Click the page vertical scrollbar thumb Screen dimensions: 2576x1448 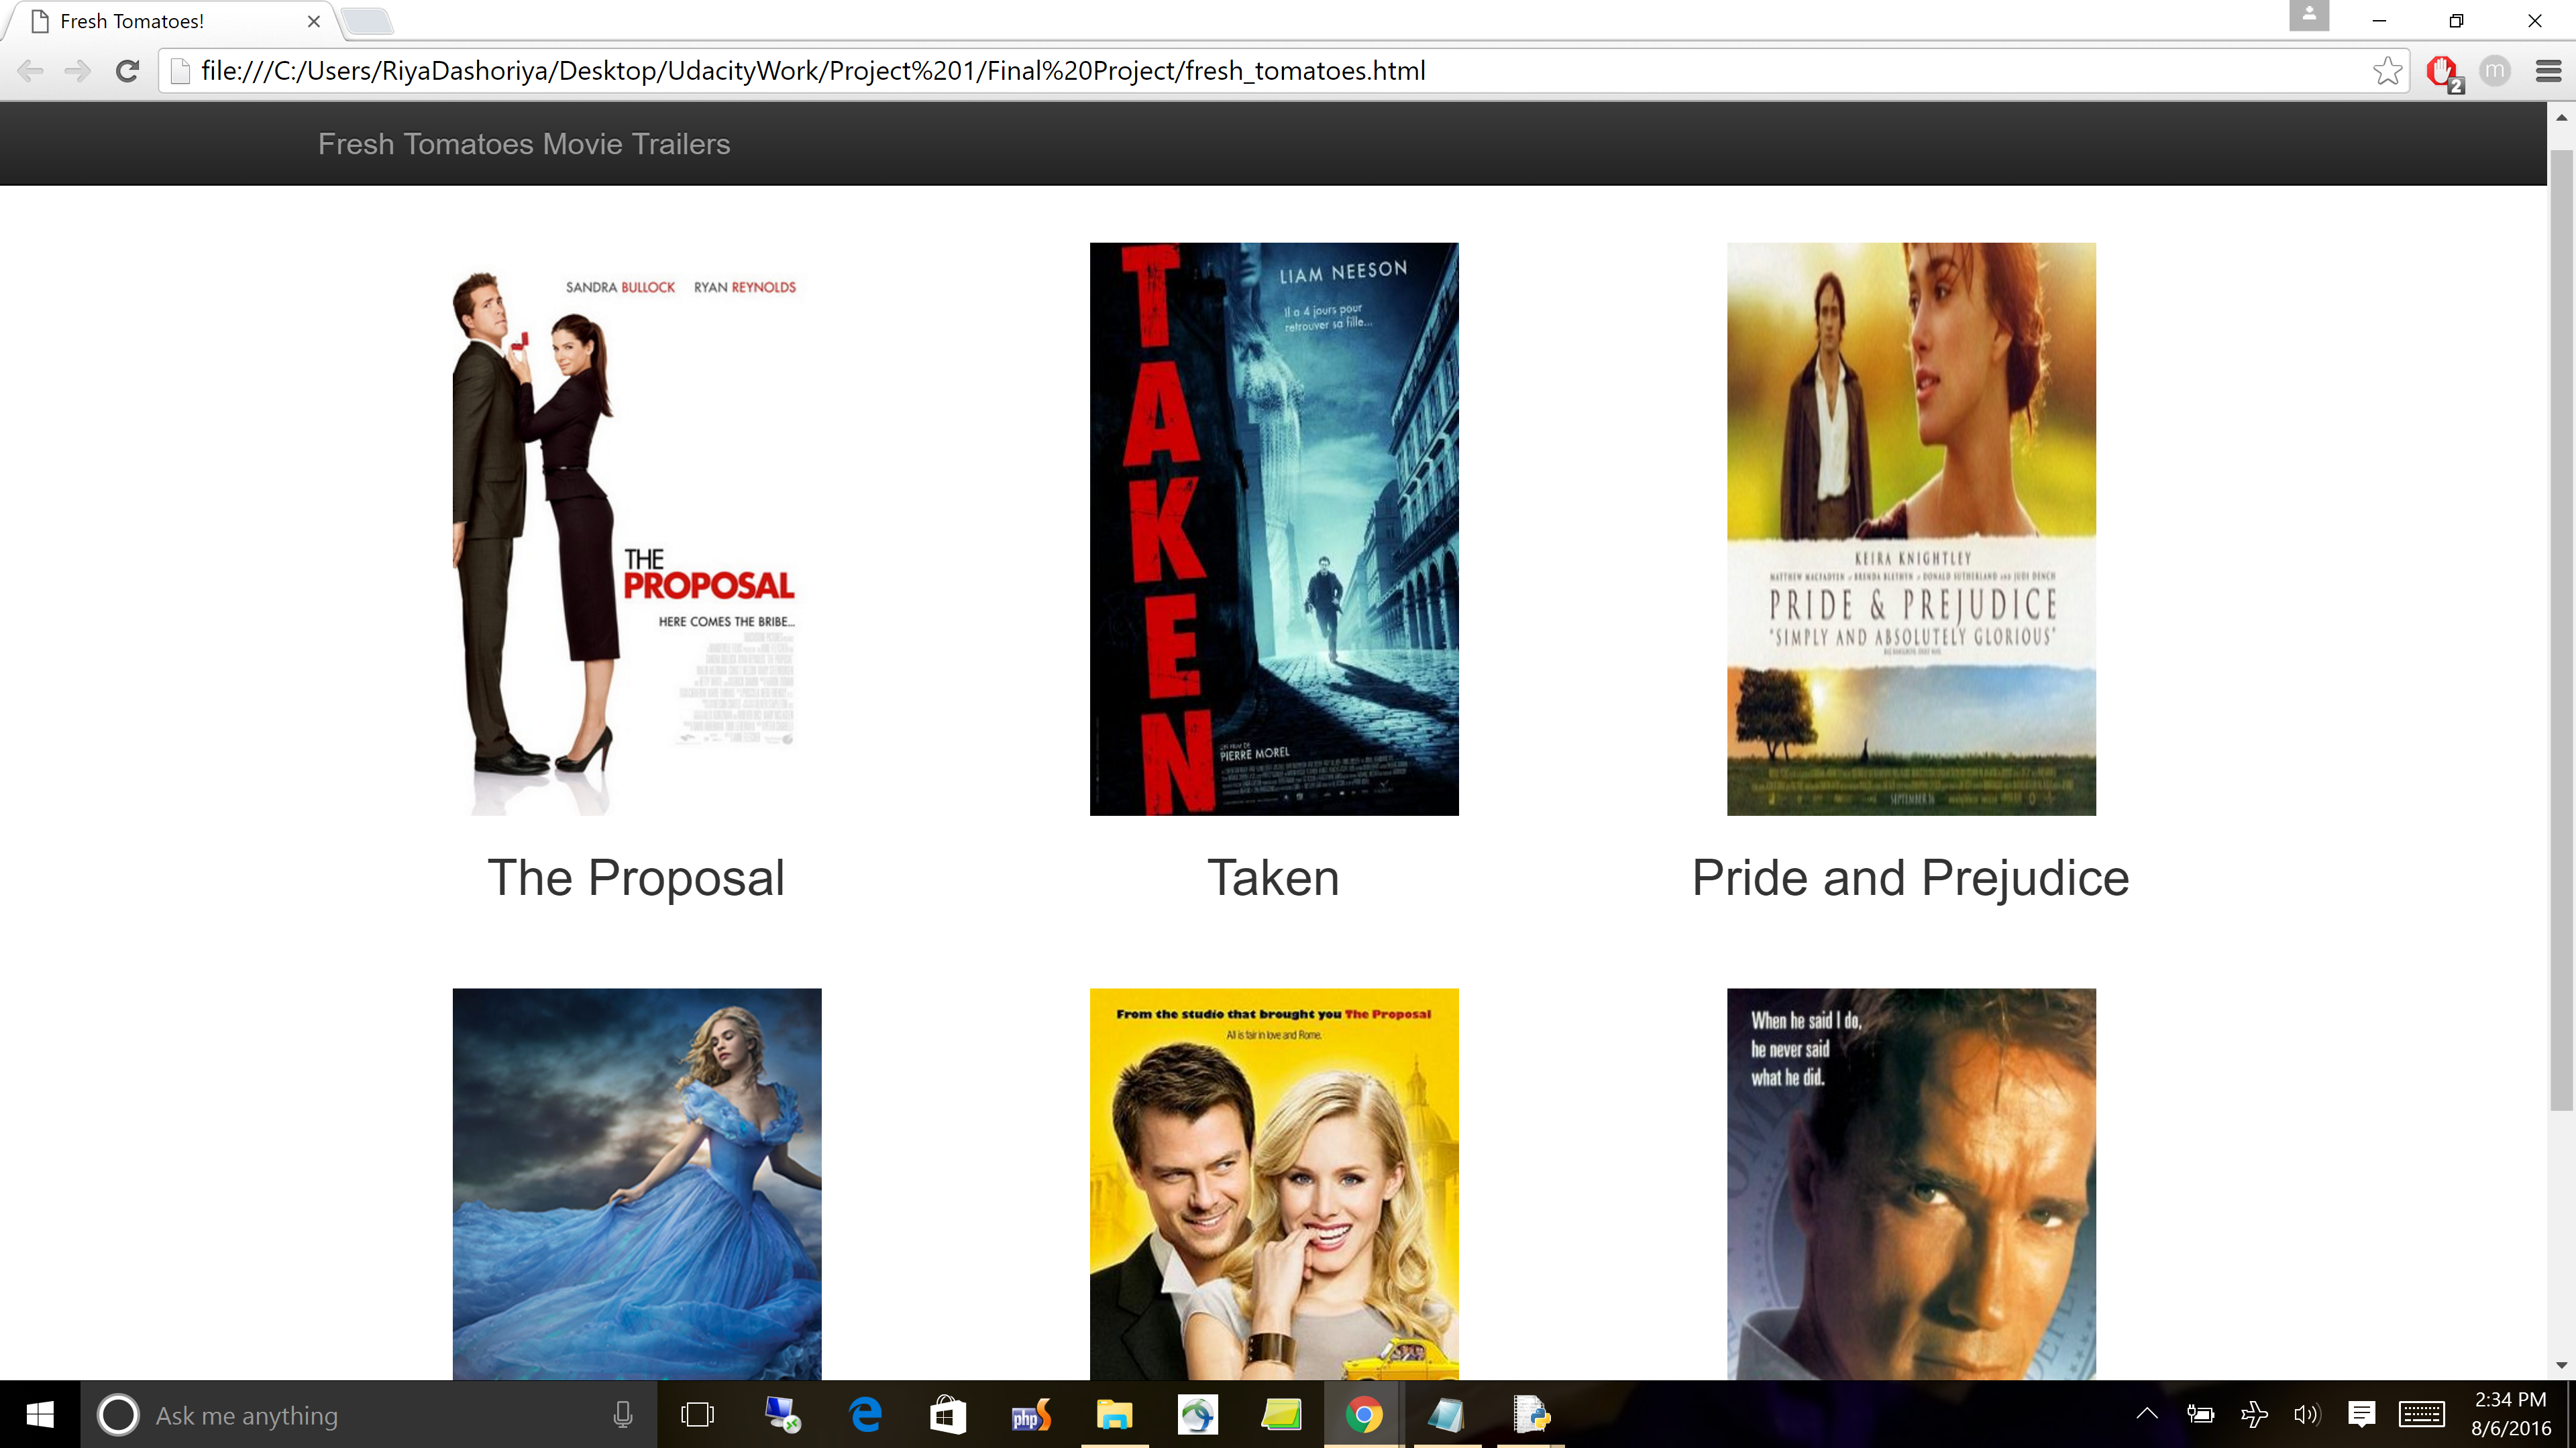click(2561, 629)
